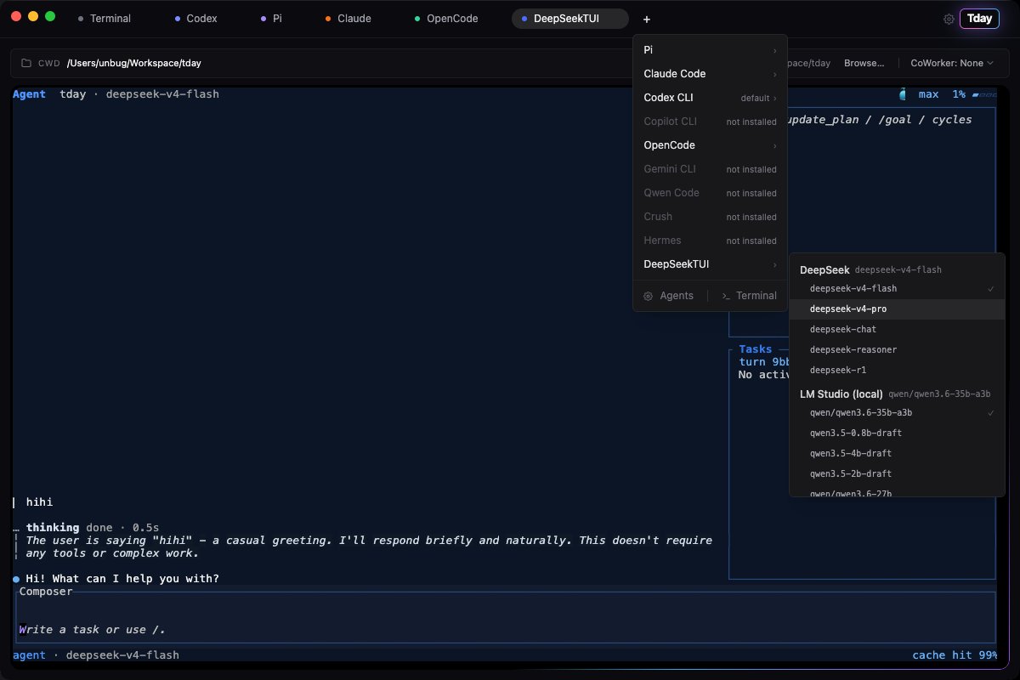Select the DeepSeekTUI tab
This screenshot has width=1020, height=680.
tap(569, 19)
